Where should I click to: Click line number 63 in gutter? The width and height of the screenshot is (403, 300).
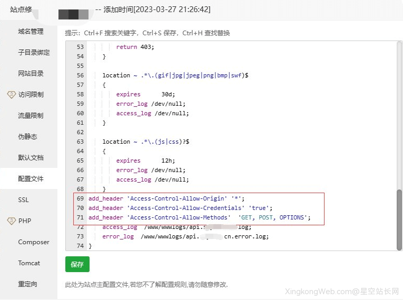click(x=80, y=142)
